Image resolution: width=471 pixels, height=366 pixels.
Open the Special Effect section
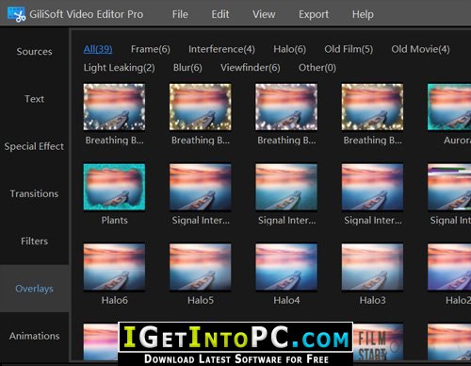tap(34, 146)
